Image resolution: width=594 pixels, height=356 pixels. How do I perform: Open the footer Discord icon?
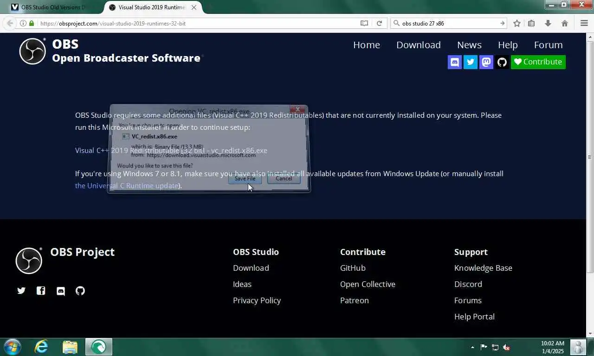(61, 291)
